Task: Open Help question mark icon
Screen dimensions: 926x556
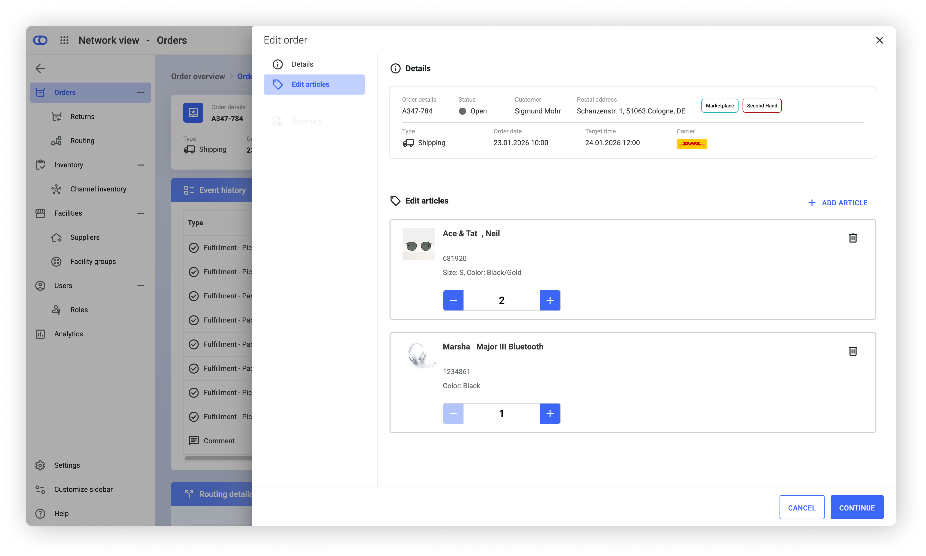Action: [40, 513]
